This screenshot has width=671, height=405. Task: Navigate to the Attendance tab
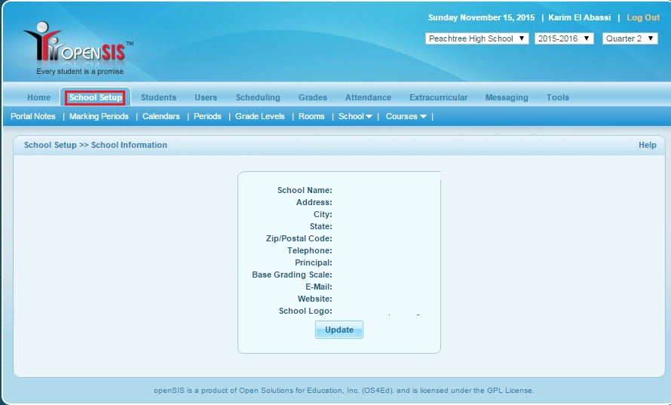click(x=368, y=97)
